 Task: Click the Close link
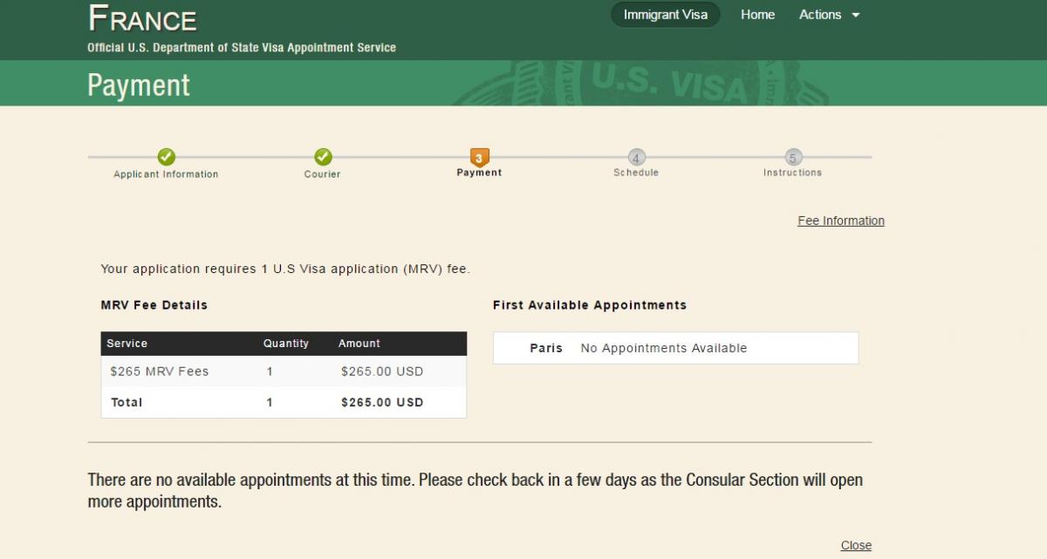tap(856, 545)
